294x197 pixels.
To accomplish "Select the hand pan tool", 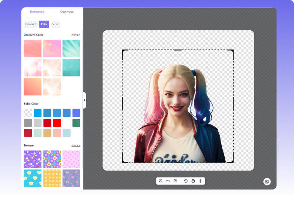I will coord(193,181).
